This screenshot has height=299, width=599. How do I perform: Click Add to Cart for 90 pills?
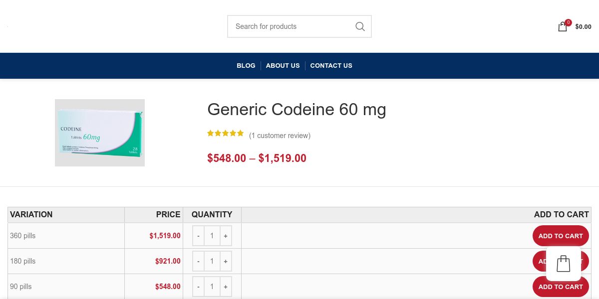coord(560,287)
